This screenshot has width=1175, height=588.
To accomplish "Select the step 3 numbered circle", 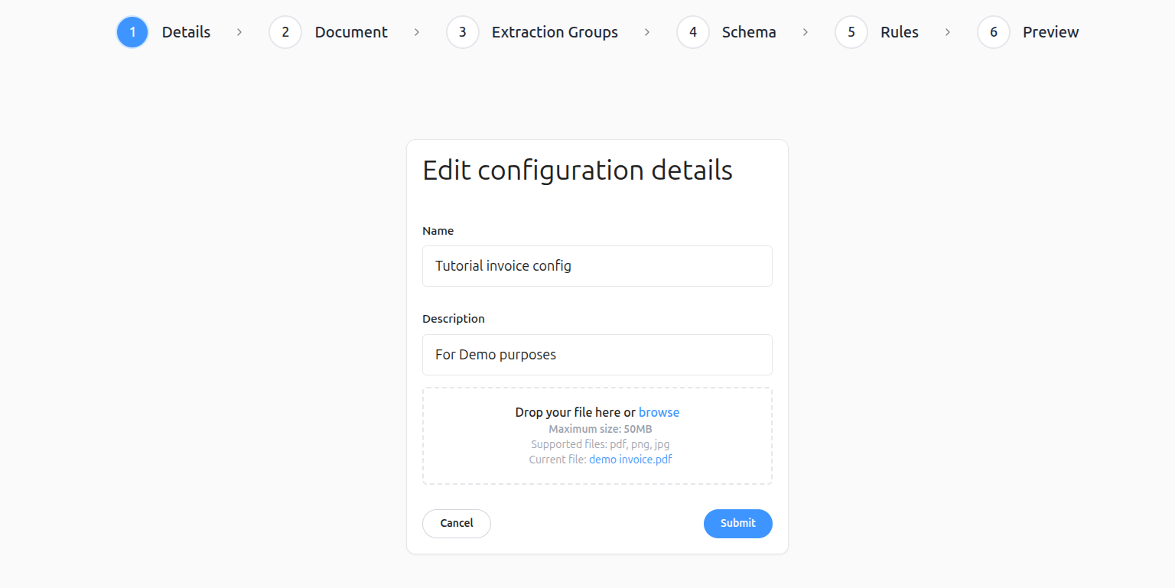I will coord(462,32).
